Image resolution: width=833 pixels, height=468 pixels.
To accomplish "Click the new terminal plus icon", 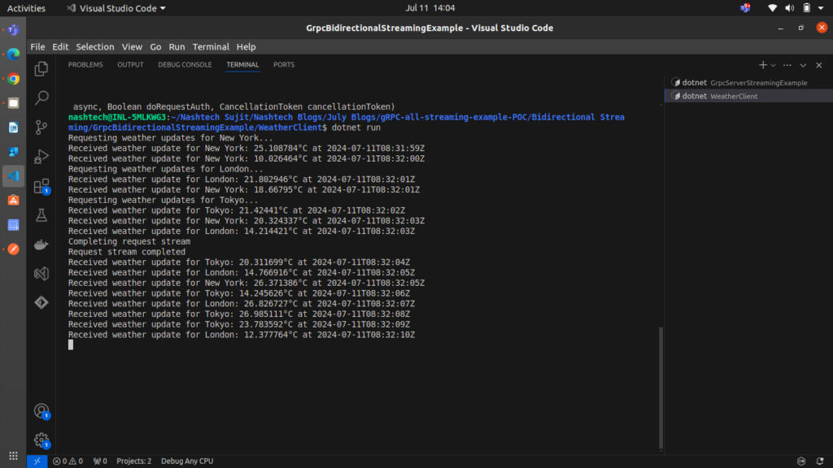I will pyautogui.click(x=762, y=65).
